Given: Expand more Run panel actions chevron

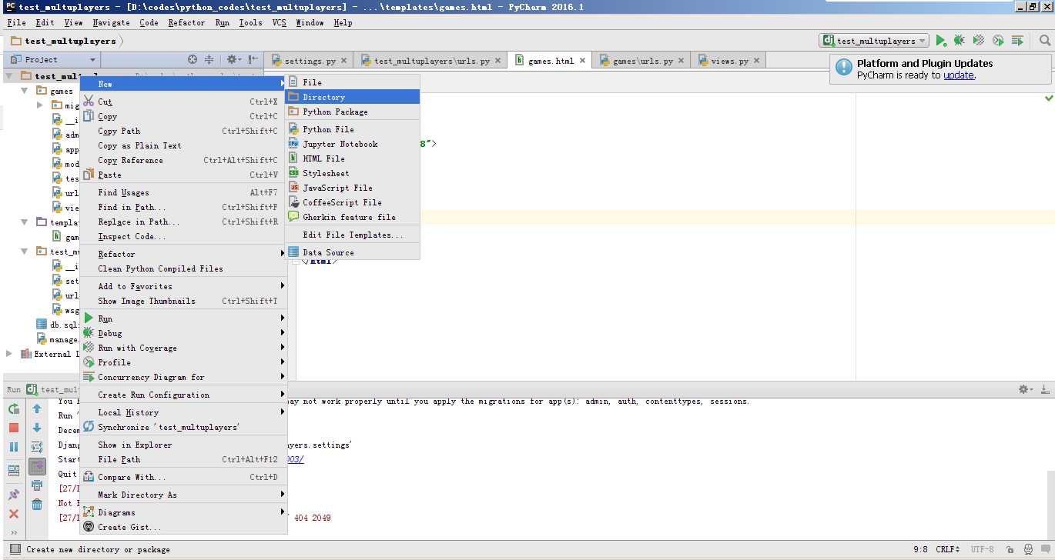Looking at the screenshot, I should 14,532.
